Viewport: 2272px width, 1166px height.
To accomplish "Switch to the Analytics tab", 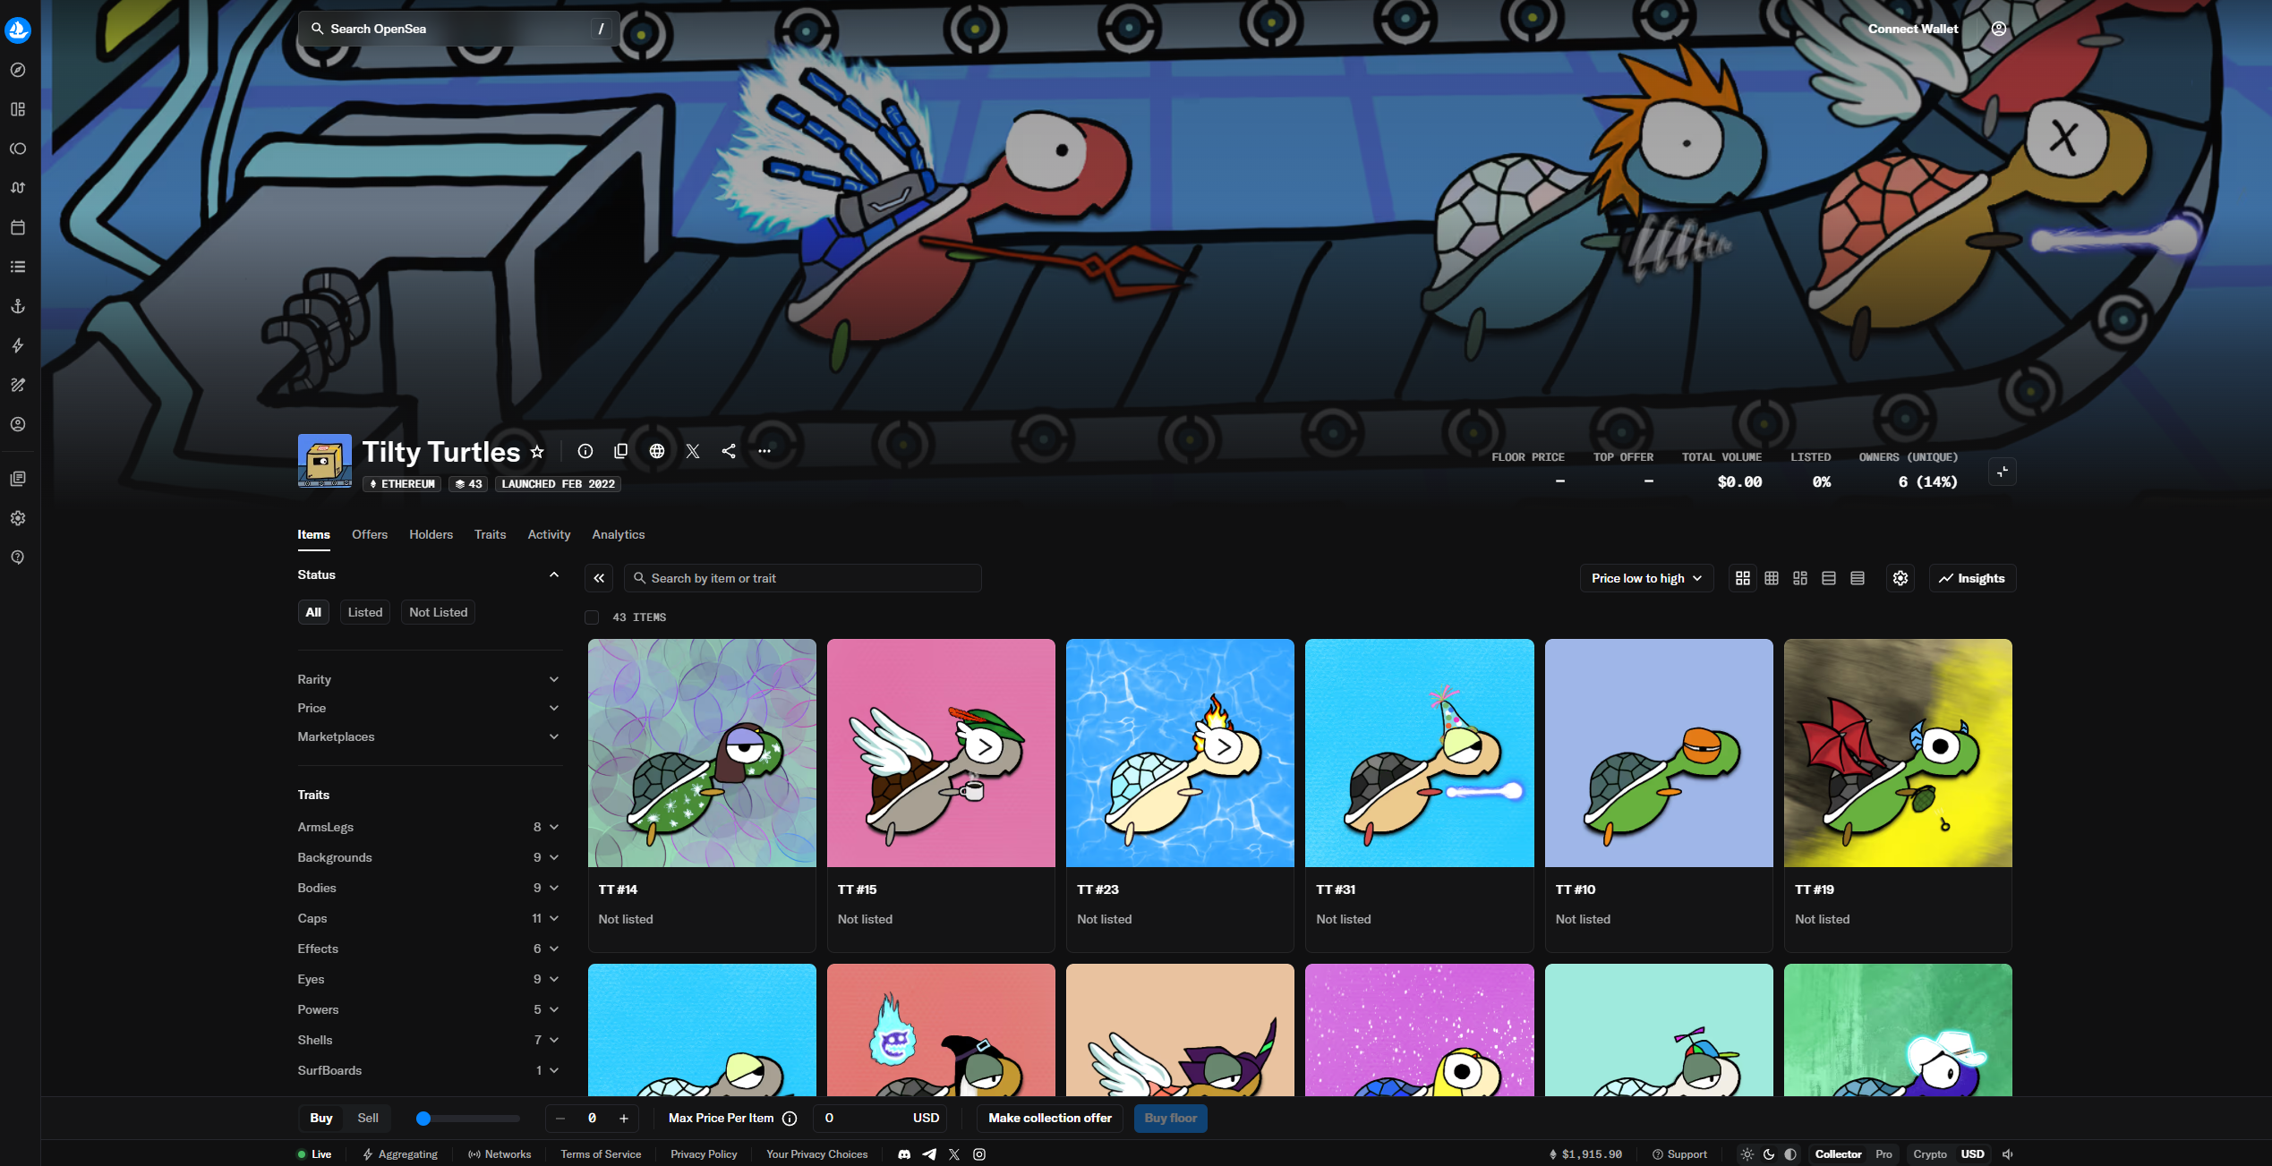I will [618, 534].
